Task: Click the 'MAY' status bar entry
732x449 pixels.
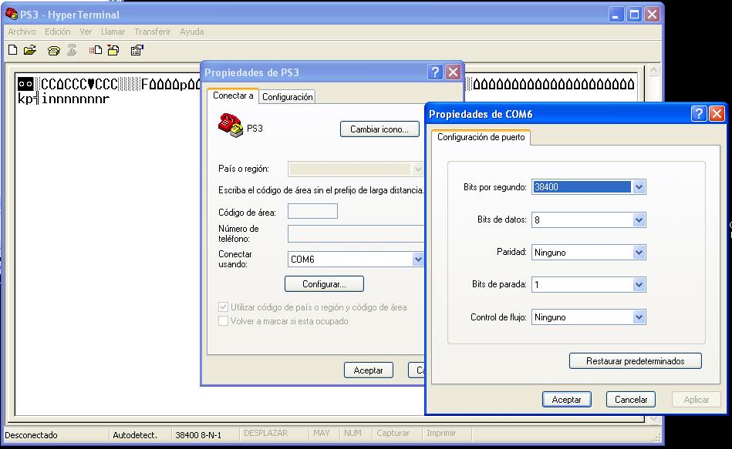Action: (x=321, y=433)
